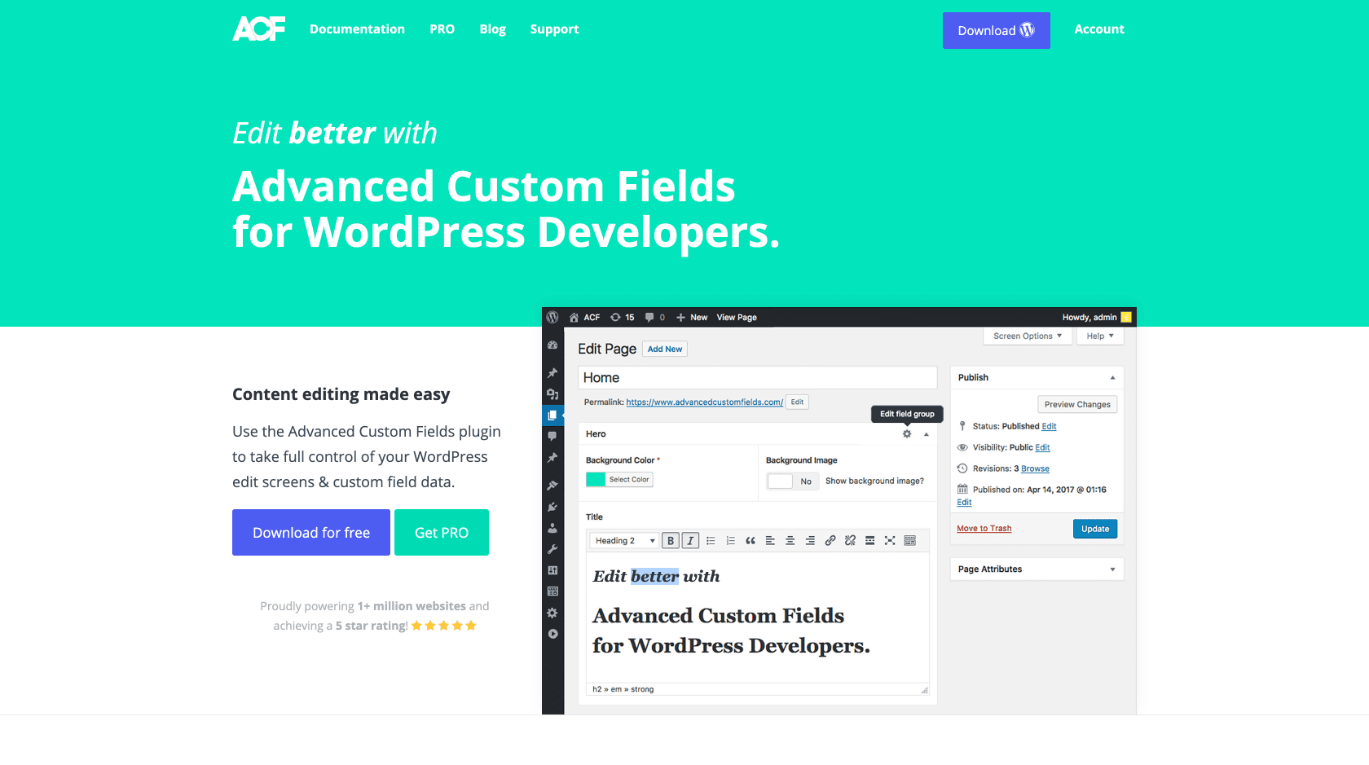The width and height of the screenshot is (1369, 765).
Task: Click the ACF logo in header
Action: click(x=259, y=29)
